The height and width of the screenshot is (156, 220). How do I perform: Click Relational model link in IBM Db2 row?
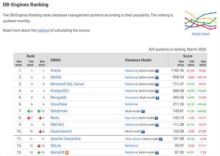point(131,124)
